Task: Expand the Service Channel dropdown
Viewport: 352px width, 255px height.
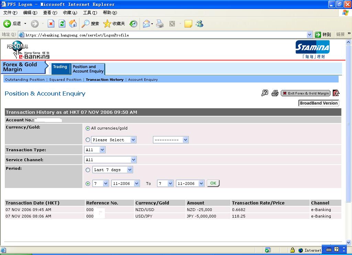Action: 110,160
